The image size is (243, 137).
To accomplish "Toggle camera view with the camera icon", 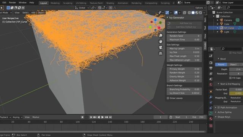I will [x=161, y=47].
